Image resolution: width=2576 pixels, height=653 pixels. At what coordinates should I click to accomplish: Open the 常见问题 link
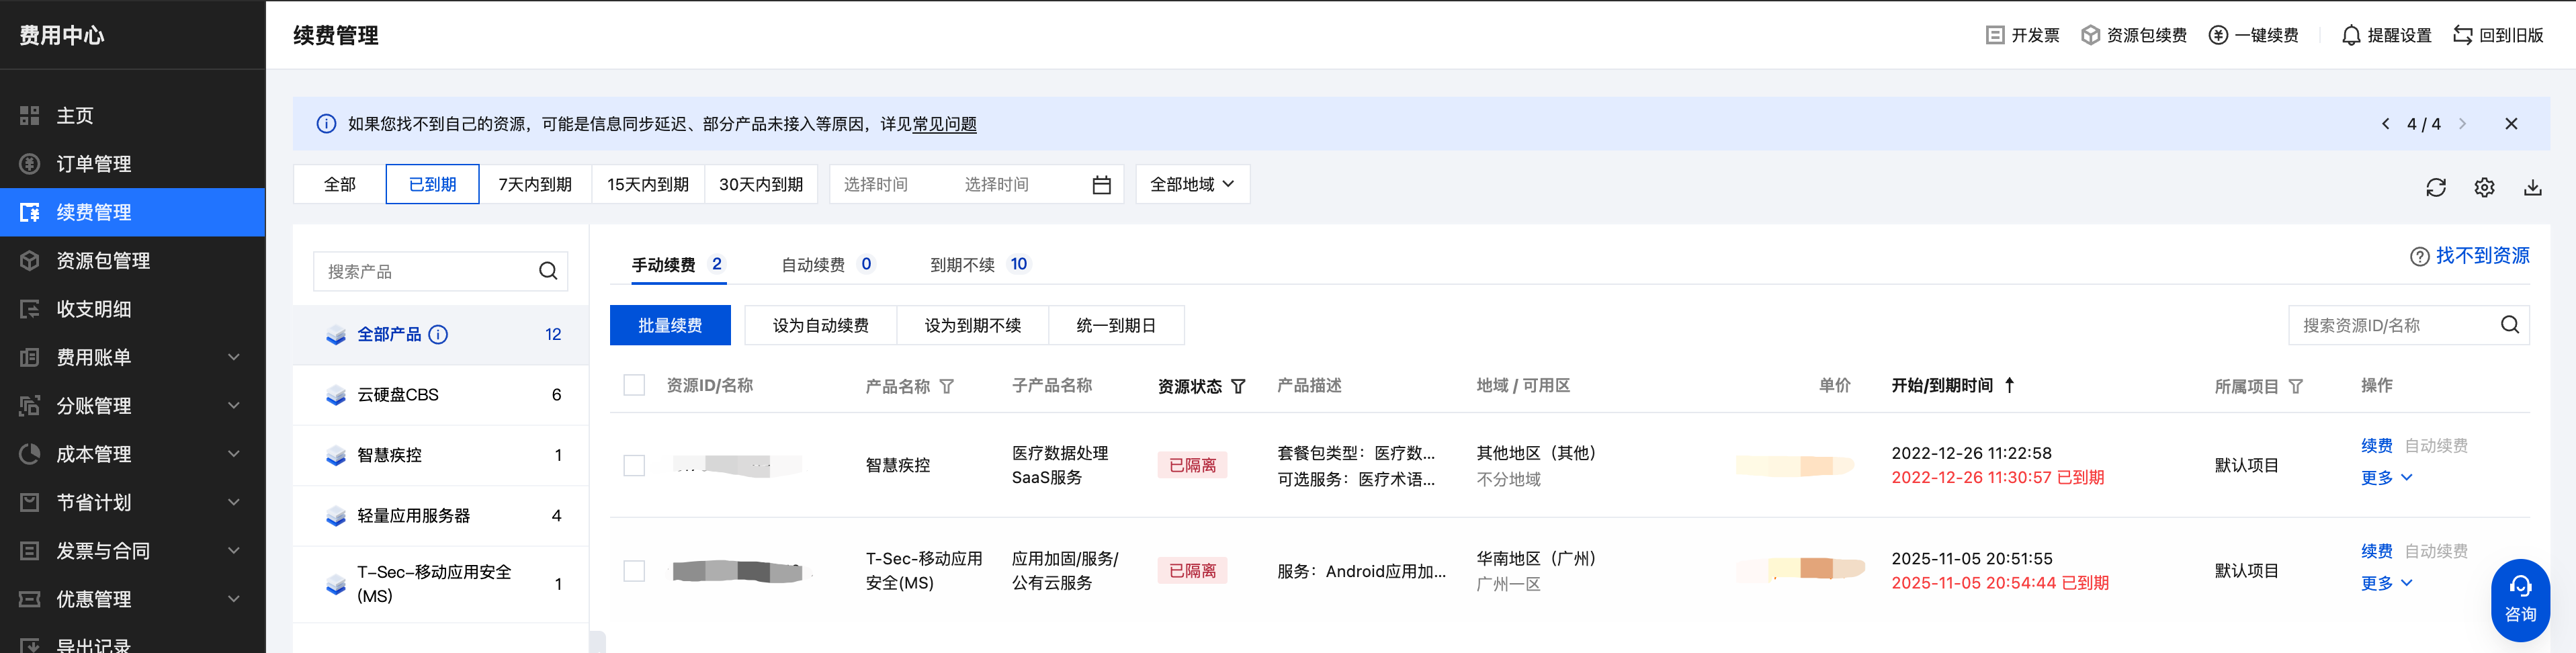tap(944, 124)
